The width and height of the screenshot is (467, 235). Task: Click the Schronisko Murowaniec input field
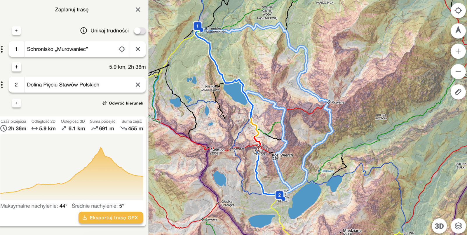coord(70,49)
